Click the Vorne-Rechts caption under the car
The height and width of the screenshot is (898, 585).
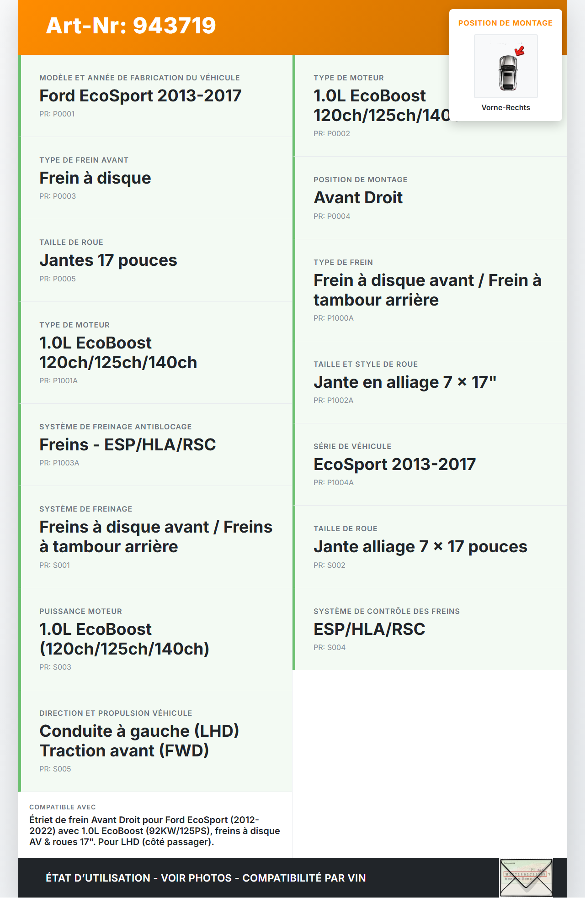tap(505, 107)
